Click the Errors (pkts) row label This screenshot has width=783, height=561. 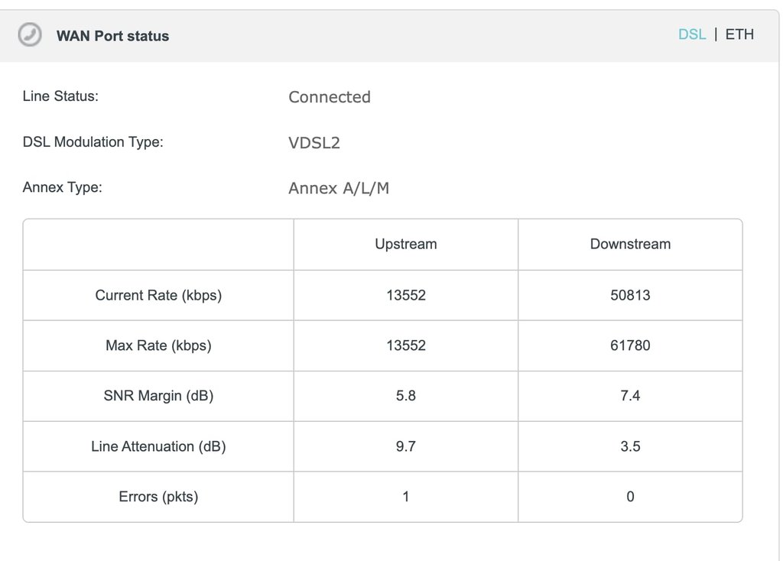coord(158,497)
